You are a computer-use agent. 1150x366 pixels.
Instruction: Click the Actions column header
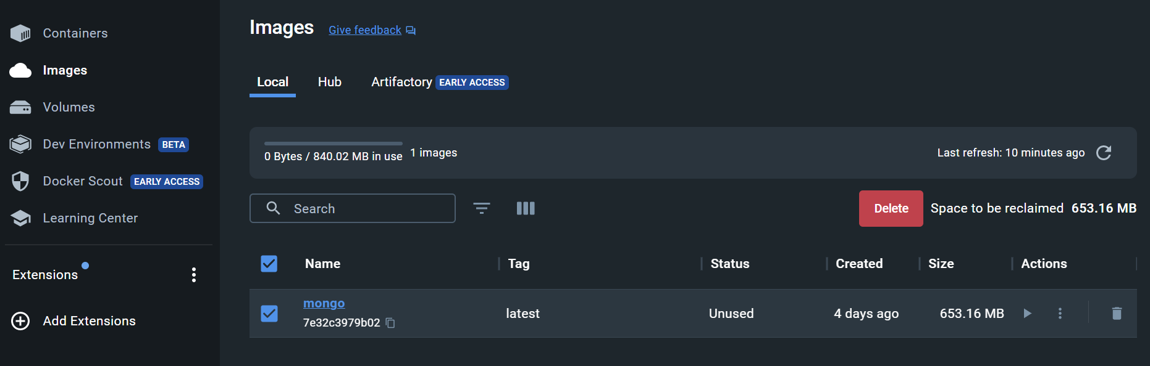(x=1044, y=264)
